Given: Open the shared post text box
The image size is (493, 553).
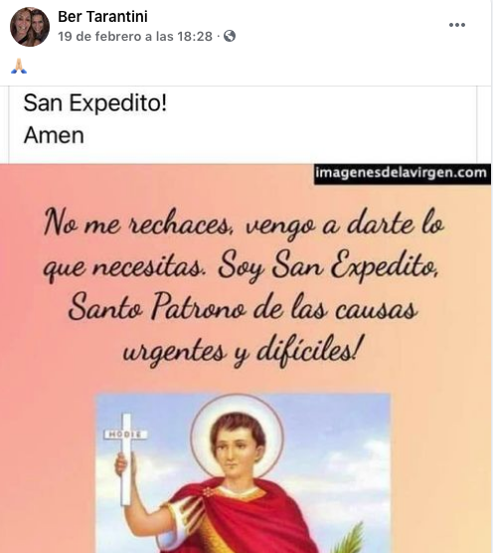Looking at the screenshot, I should pyautogui.click(x=243, y=124).
